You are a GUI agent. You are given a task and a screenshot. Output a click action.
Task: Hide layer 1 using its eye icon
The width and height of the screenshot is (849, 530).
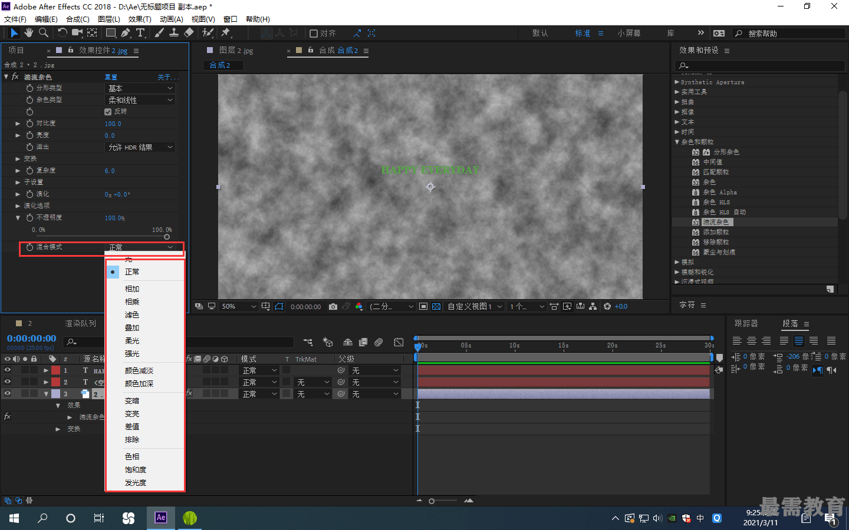(x=8, y=370)
